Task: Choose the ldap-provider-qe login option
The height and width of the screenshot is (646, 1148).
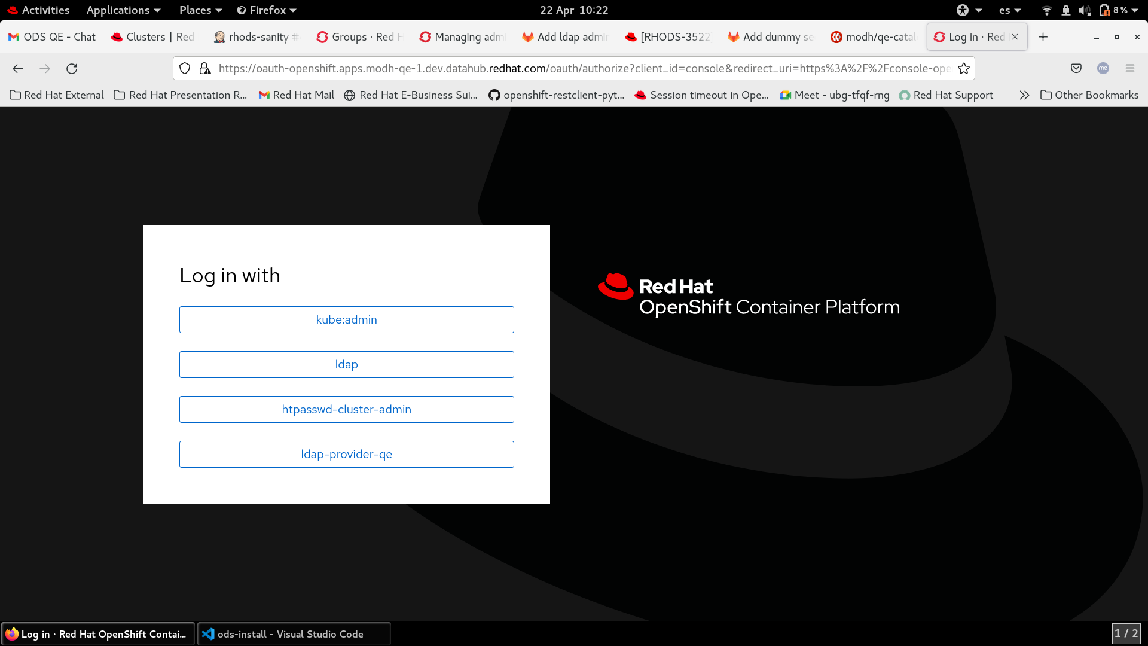Action: (x=346, y=454)
